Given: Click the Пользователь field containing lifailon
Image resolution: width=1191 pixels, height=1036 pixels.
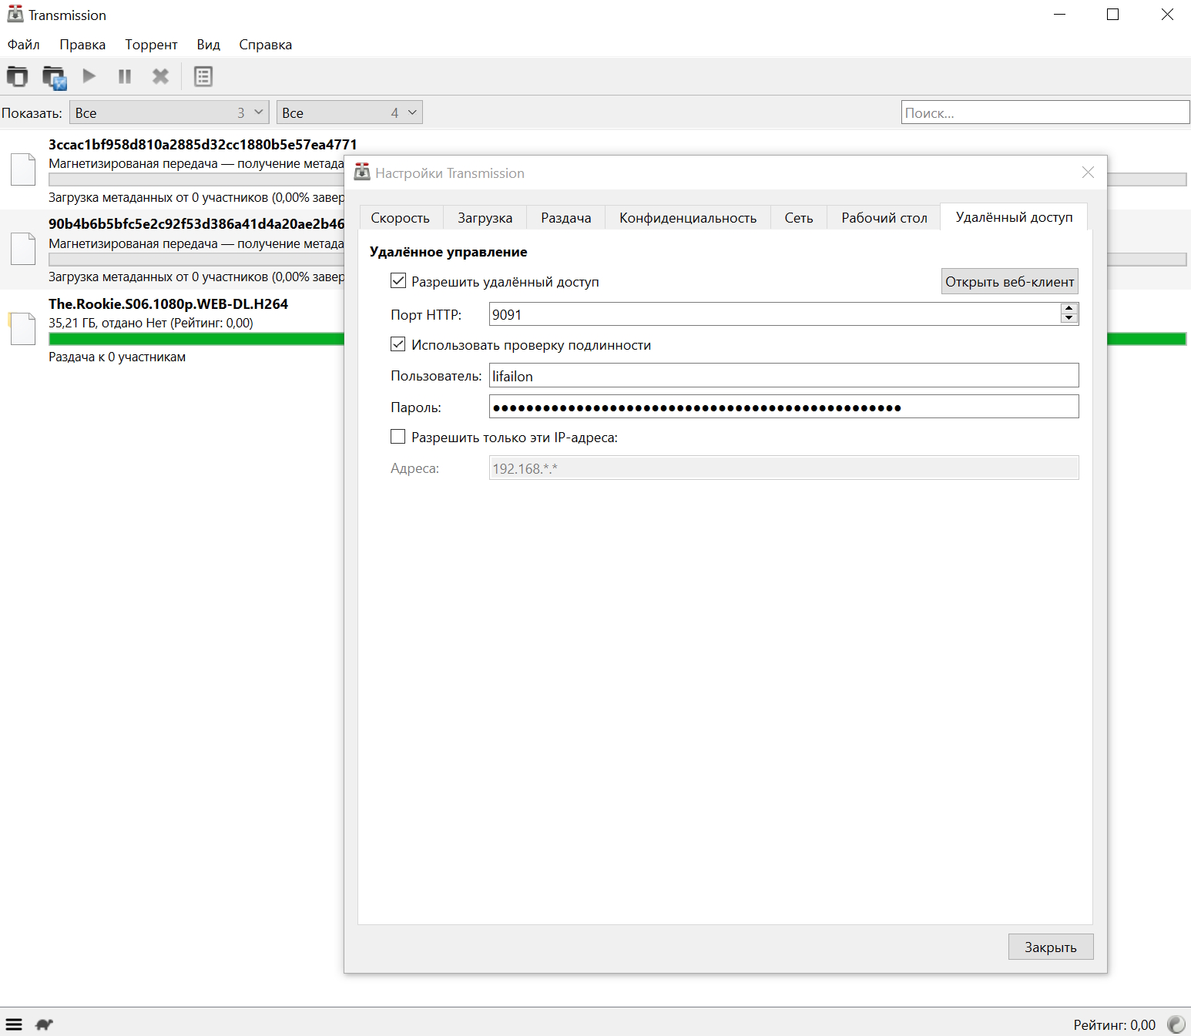Looking at the screenshot, I should tap(783, 376).
